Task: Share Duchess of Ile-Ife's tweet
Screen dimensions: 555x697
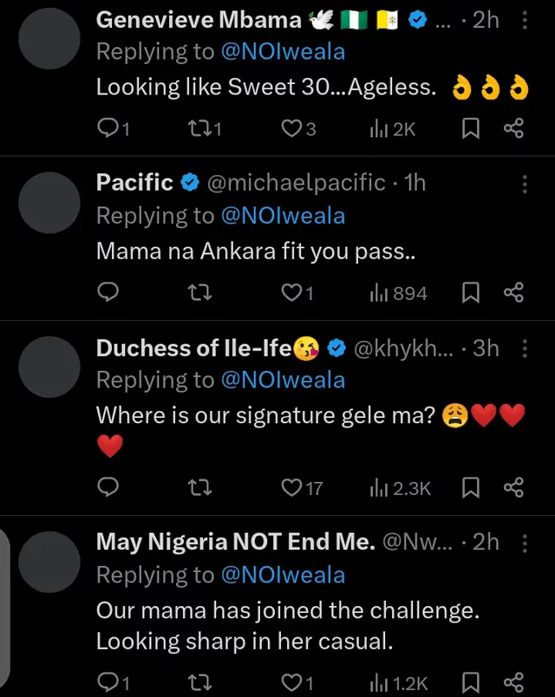Action: 513,488
